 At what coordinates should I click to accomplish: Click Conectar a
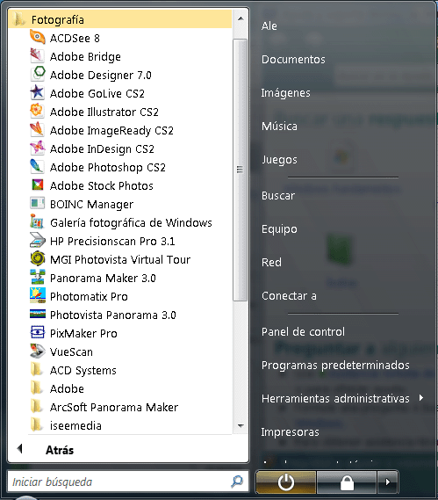coord(289,296)
